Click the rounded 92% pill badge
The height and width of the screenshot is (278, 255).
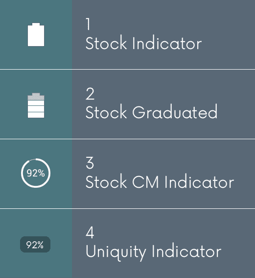pos(35,245)
